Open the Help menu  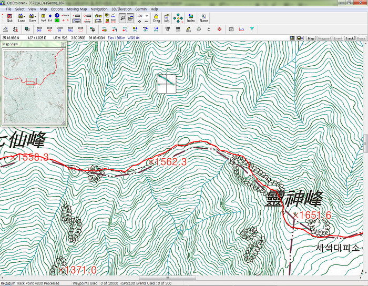[x=154, y=9]
